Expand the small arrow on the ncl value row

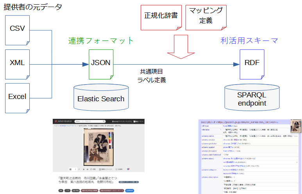tap(297, 162)
